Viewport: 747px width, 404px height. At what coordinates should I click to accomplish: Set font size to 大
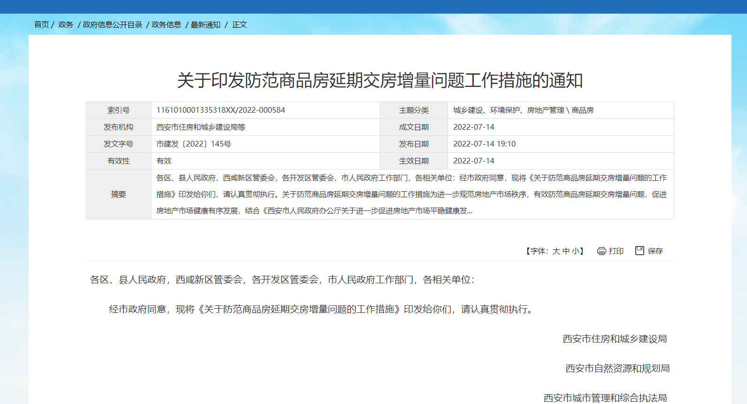tap(556, 251)
